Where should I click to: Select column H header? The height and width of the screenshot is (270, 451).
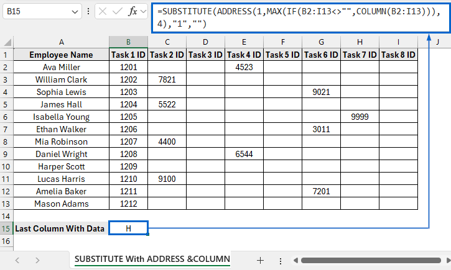(x=360, y=42)
